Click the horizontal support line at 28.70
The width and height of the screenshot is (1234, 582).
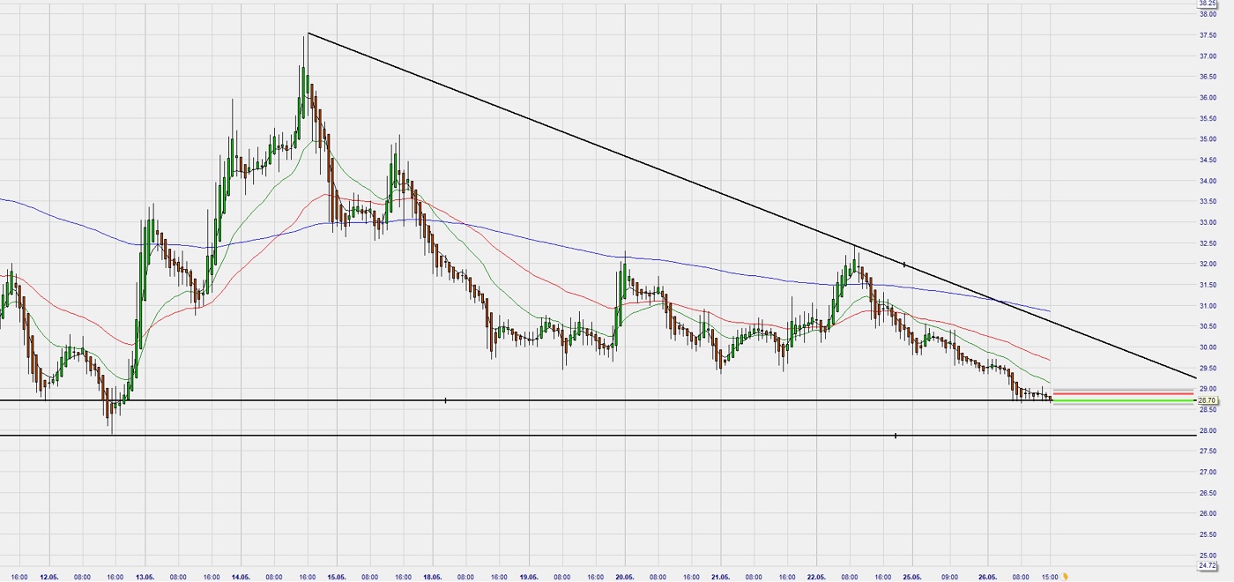[529, 401]
